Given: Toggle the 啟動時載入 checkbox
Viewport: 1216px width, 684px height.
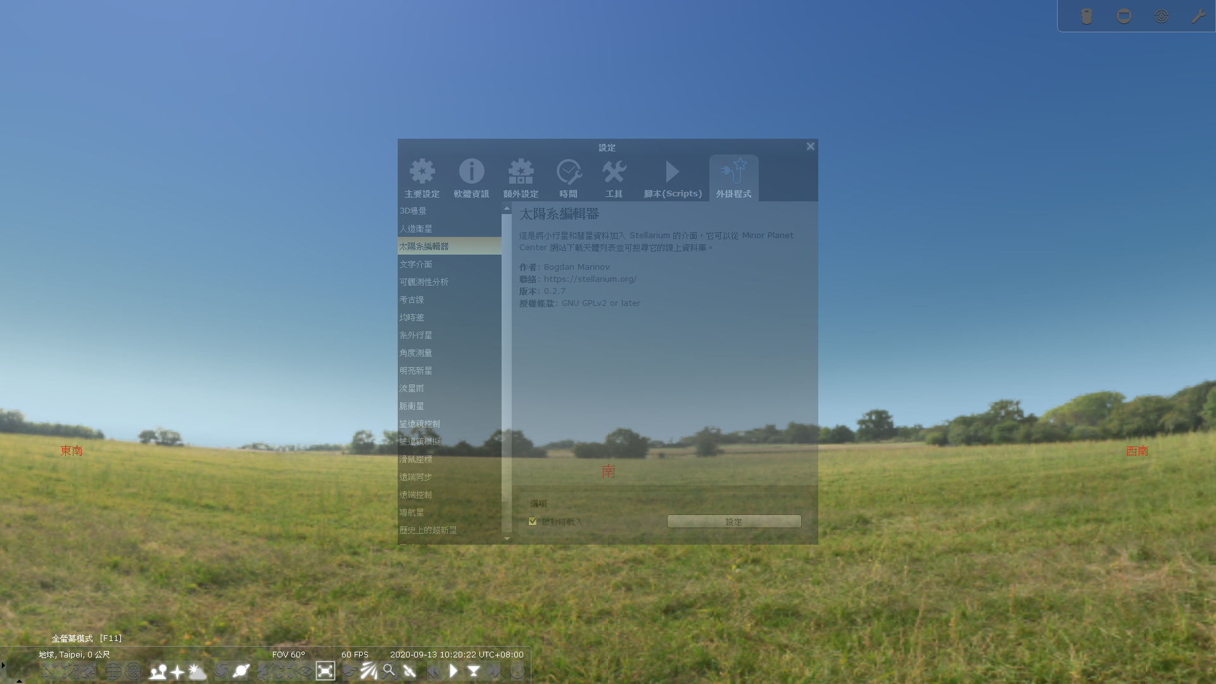Looking at the screenshot, I should (x=532, y=521).
